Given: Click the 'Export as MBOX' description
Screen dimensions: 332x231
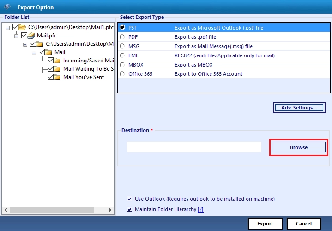Looking at the screenshot, I should [193, 65].
